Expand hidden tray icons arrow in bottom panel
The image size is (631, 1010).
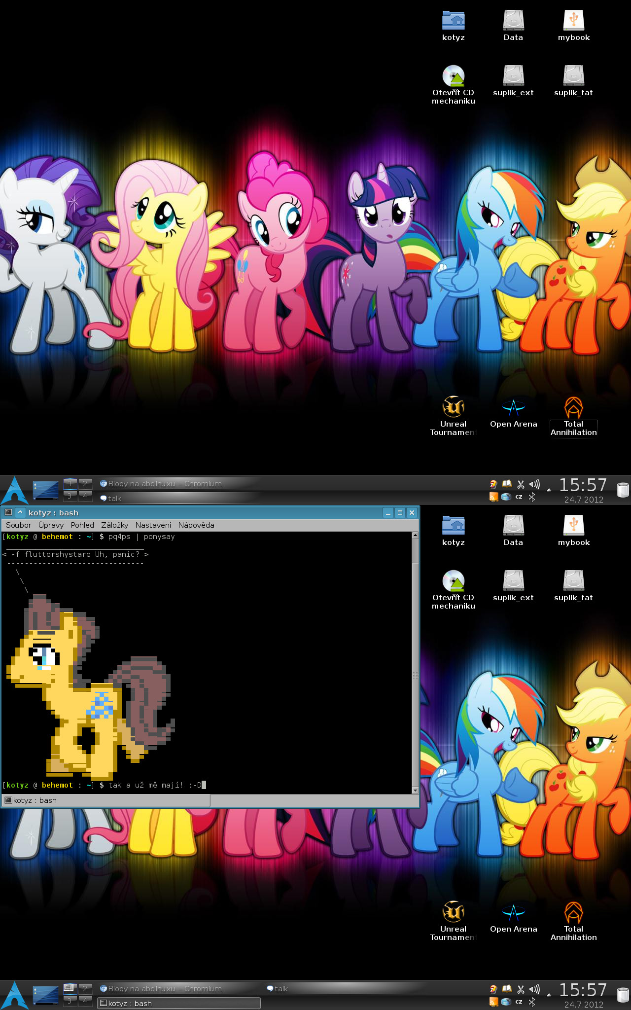(x=549, y=995)
